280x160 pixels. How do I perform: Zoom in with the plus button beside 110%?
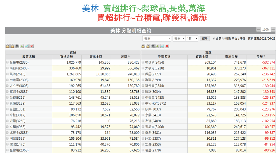273,29
